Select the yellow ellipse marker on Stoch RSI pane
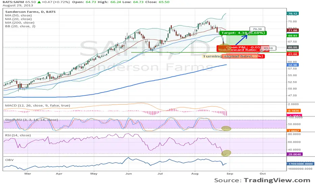The image size is (315, 186). tap(226, 129)
